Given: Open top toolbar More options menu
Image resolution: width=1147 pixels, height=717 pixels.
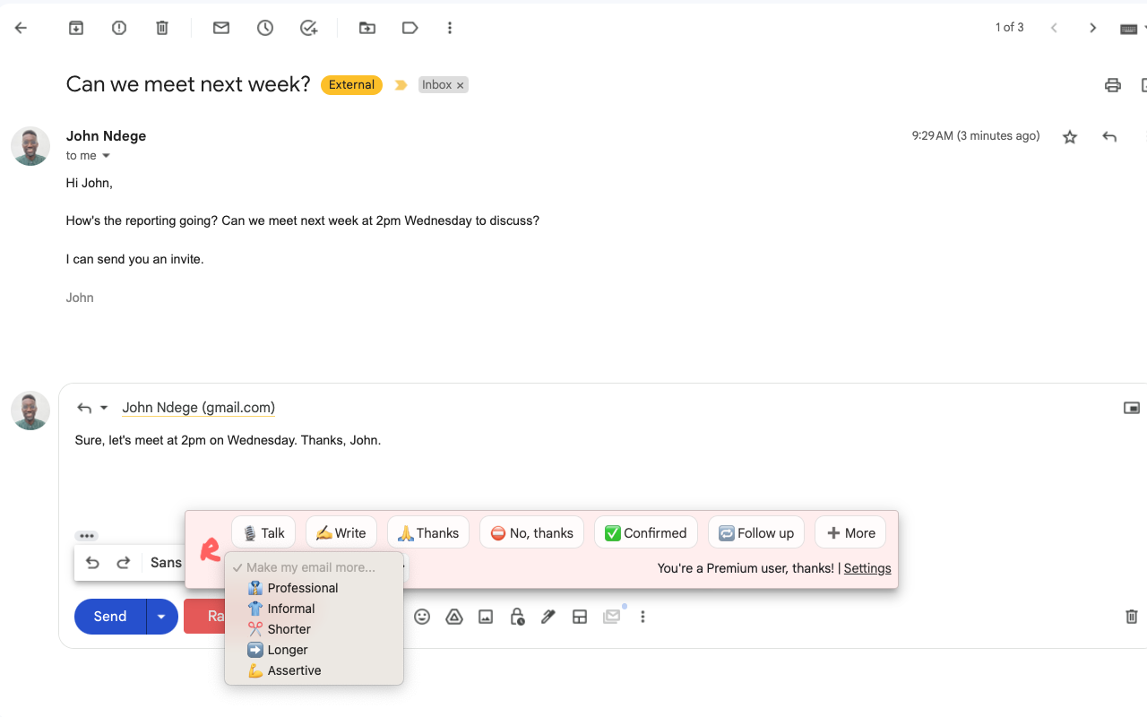Looking at the screenshot, I should [450, 28].
